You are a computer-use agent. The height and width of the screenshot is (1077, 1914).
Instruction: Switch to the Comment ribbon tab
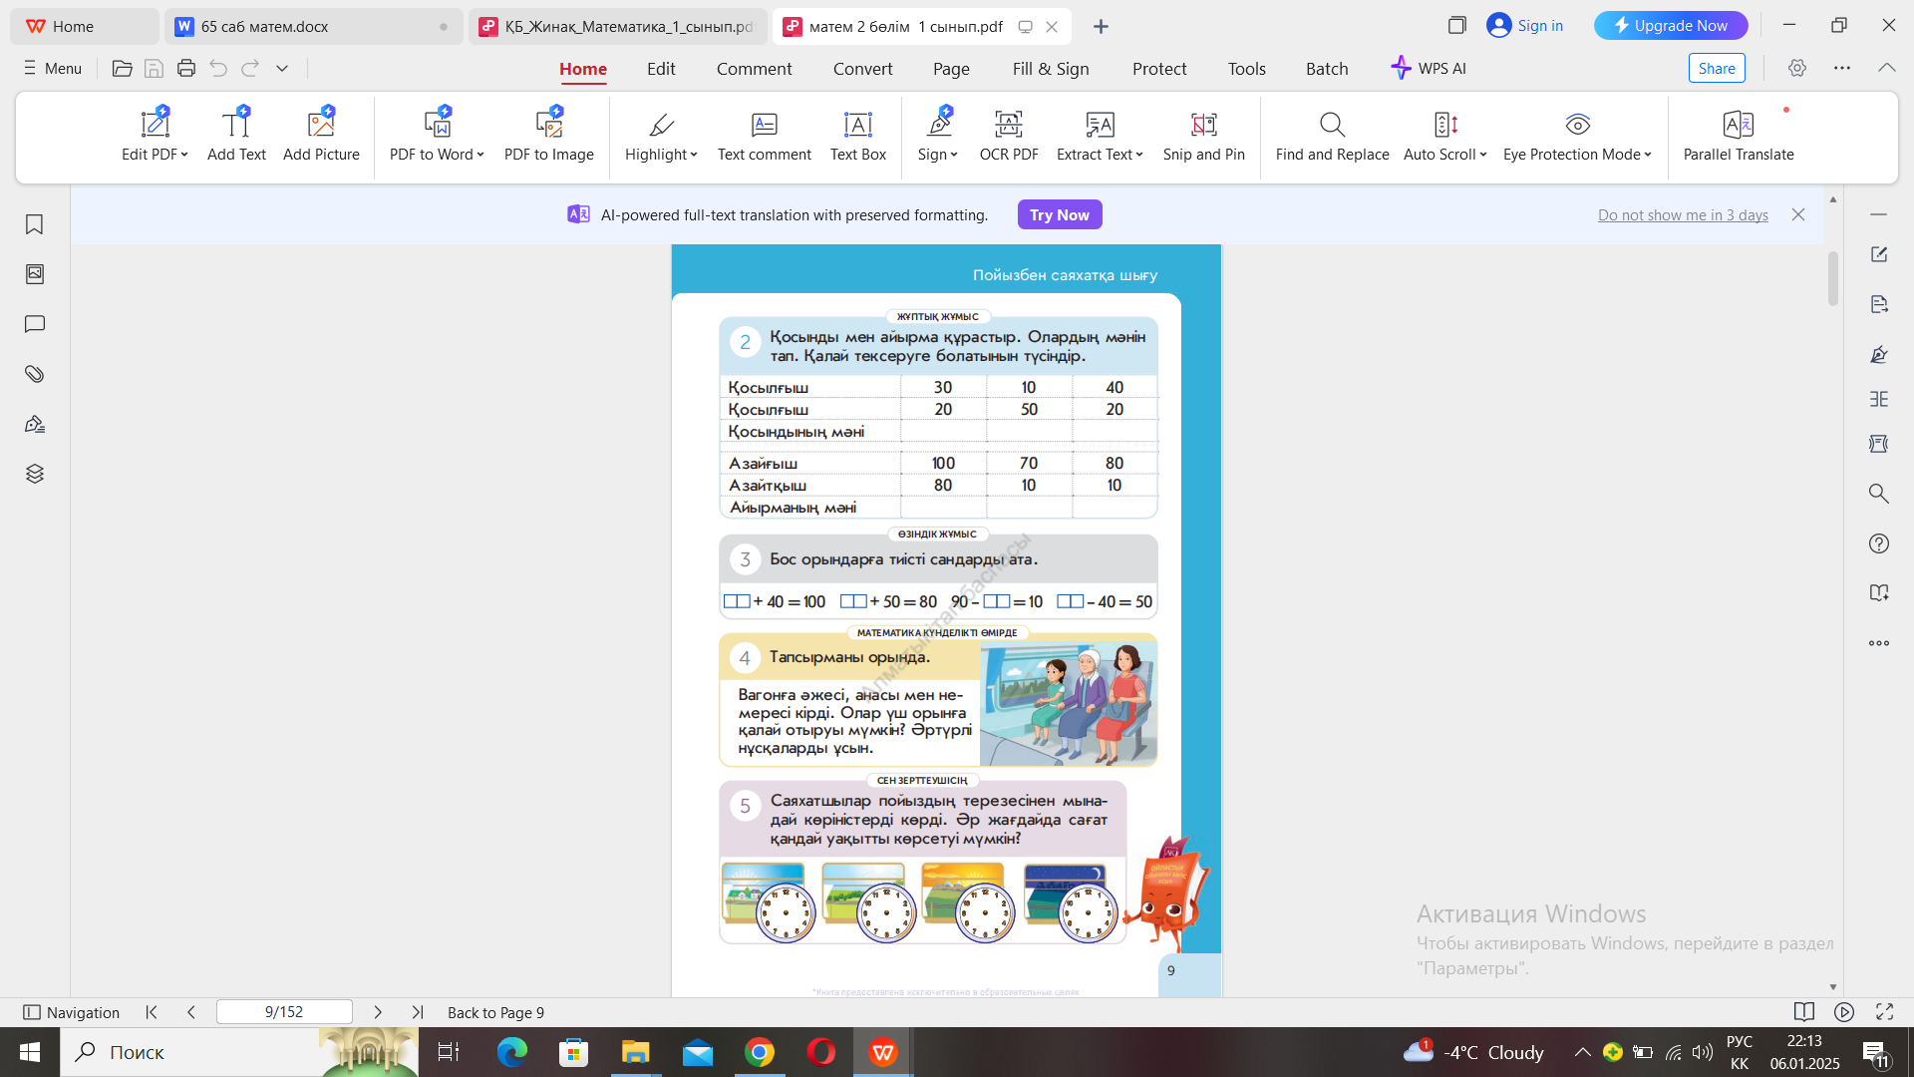point(754,69)
